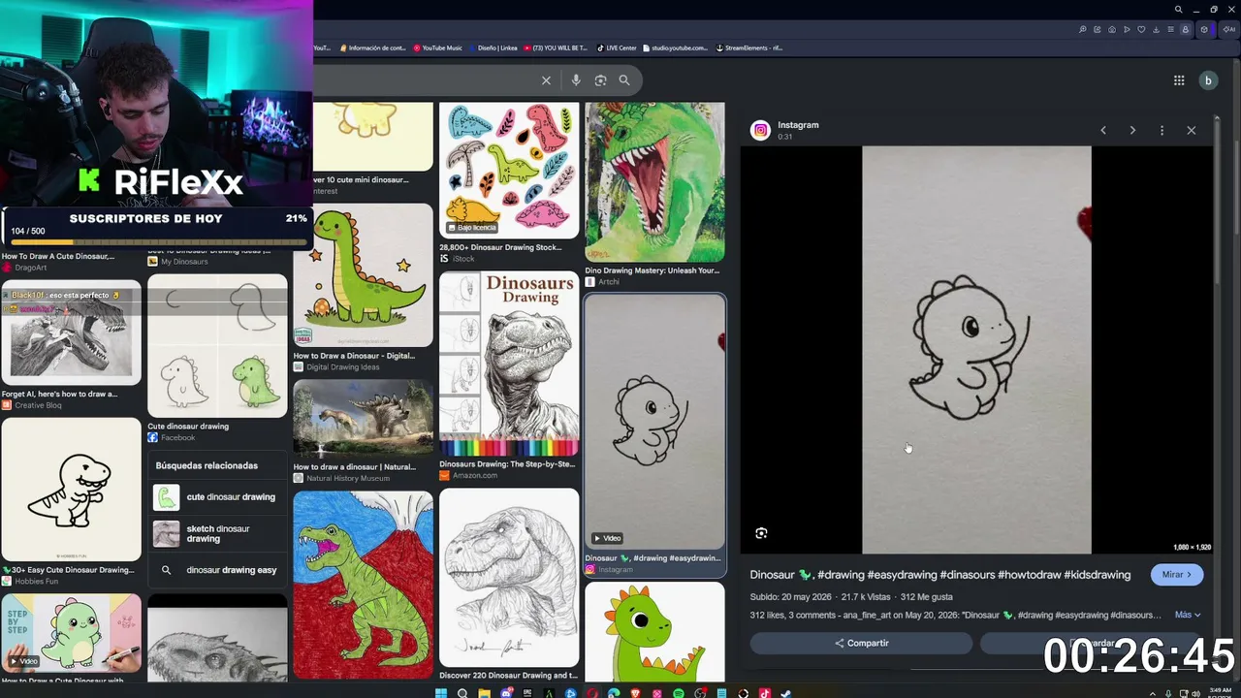Select 'sketch dinosaur drawing' related search
The height and width of the screenshot is (698, 1241).
[x=217, y=534]
